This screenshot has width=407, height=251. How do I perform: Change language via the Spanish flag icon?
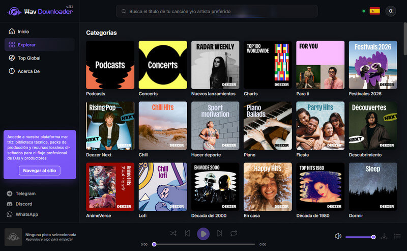[x=374, y=11]
